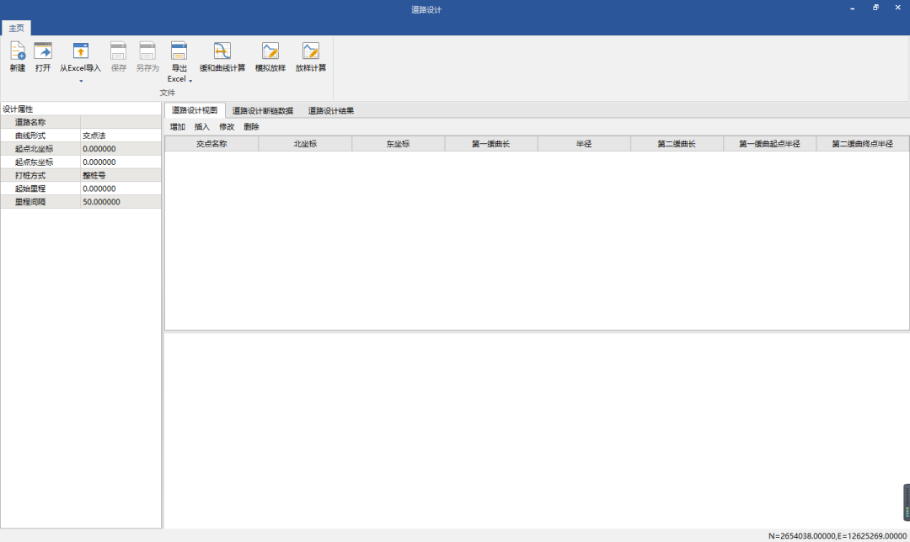Select the 曲线形式 value 交点法

pos(120,135)
